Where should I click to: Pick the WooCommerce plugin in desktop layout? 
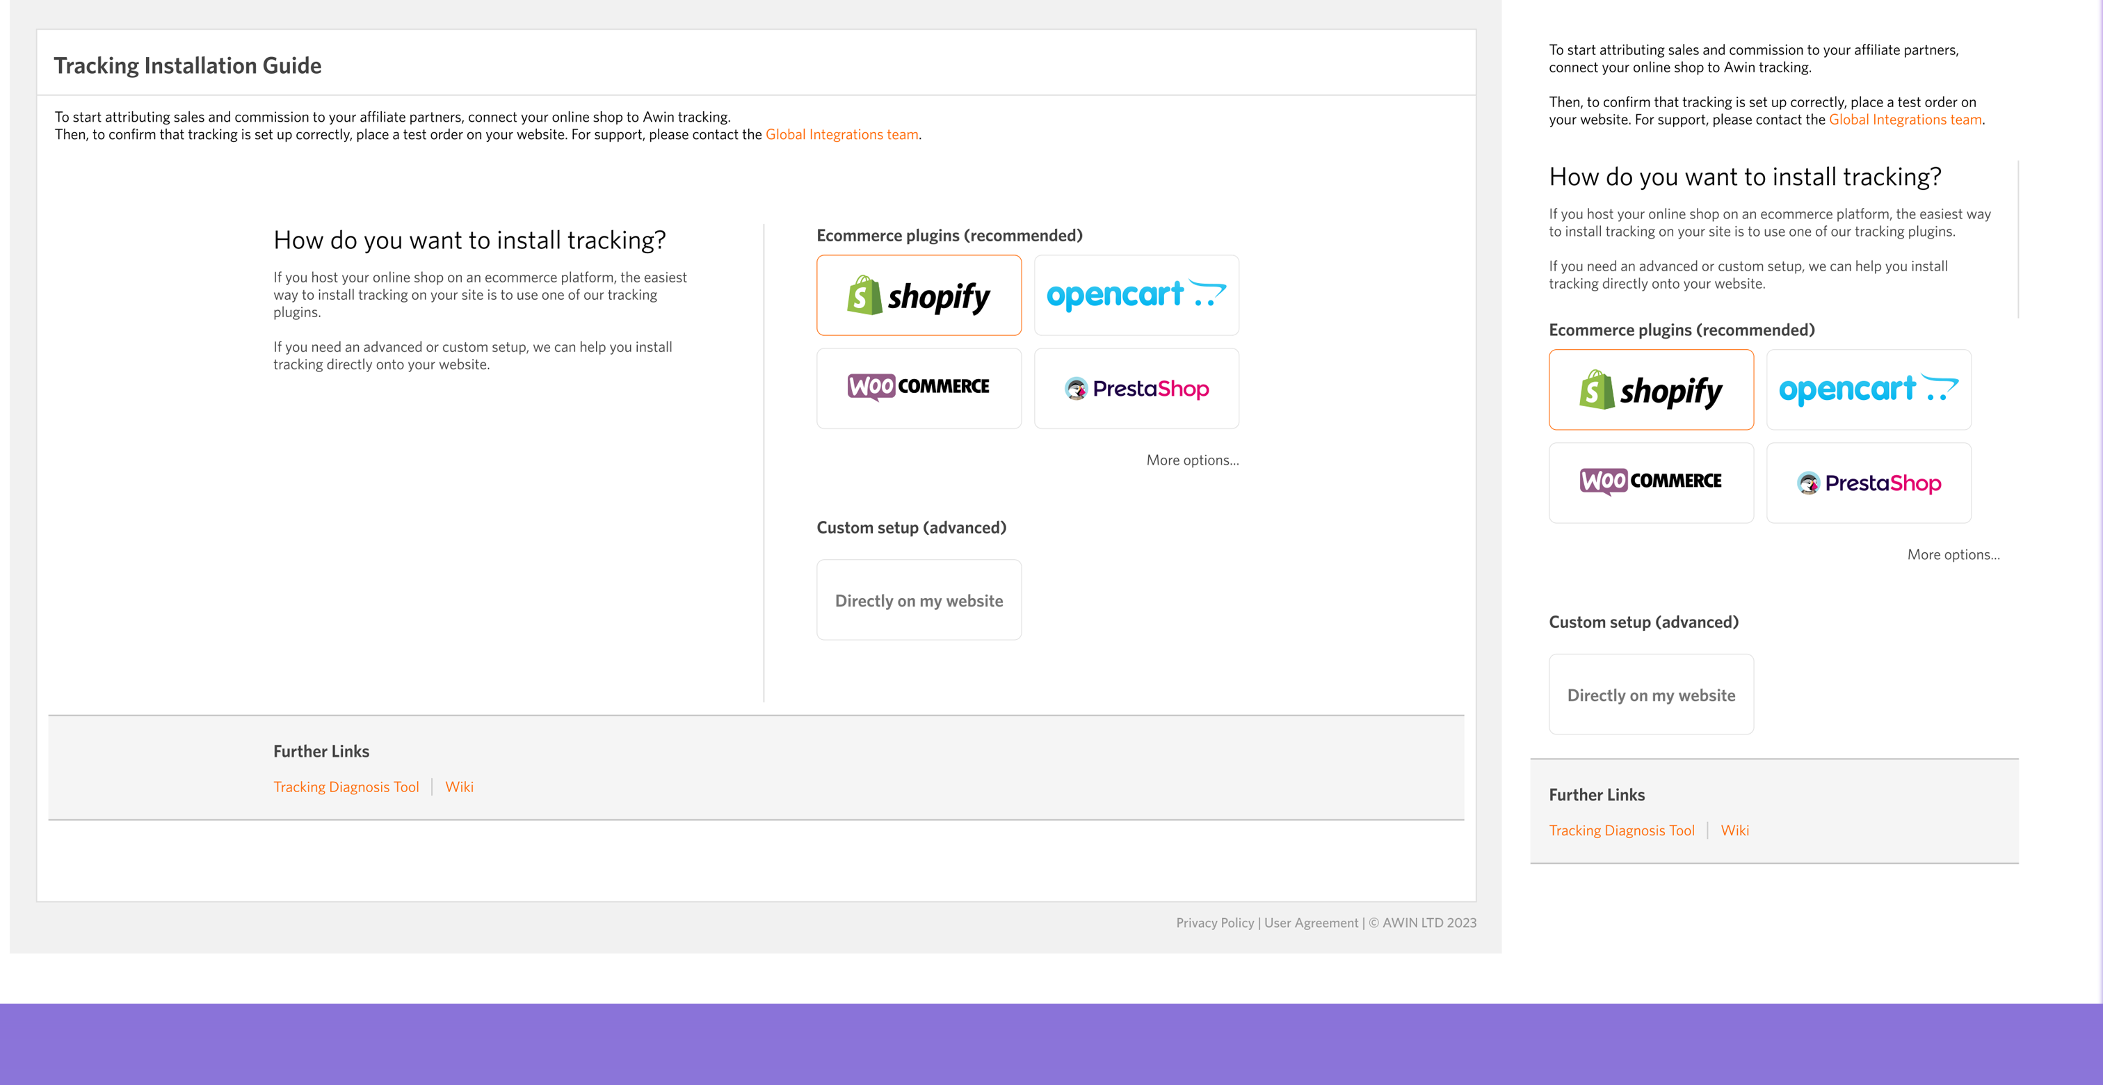[x=919, y=388]
